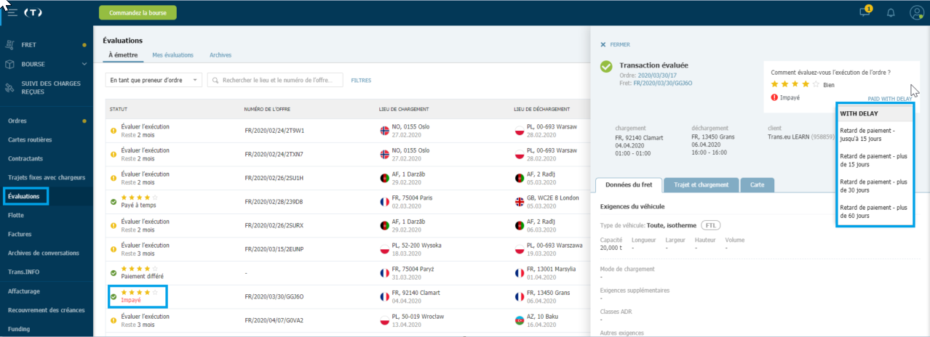
Task: Open the user profile avatar icon
Action: (x=916, y=12)
